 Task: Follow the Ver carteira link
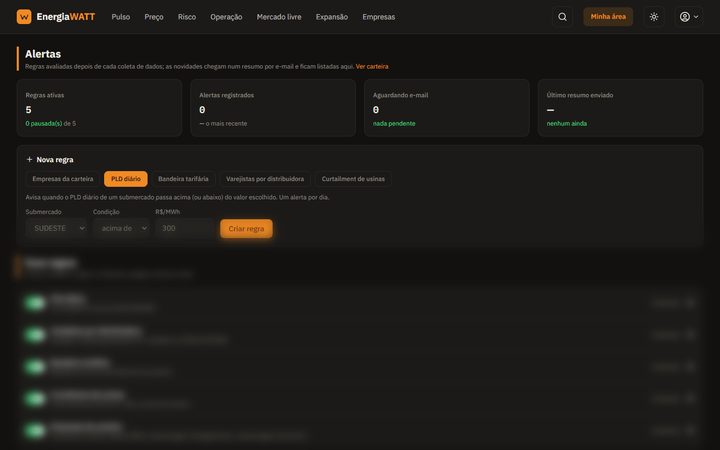pyautogui.click(x=372, y=66)
